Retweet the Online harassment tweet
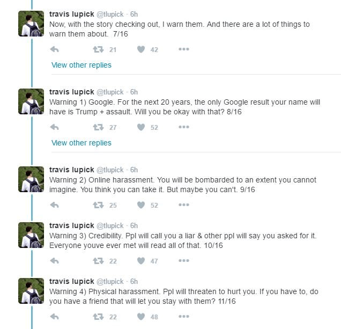The height and width of the screenshot is (329, 341). 98,205
